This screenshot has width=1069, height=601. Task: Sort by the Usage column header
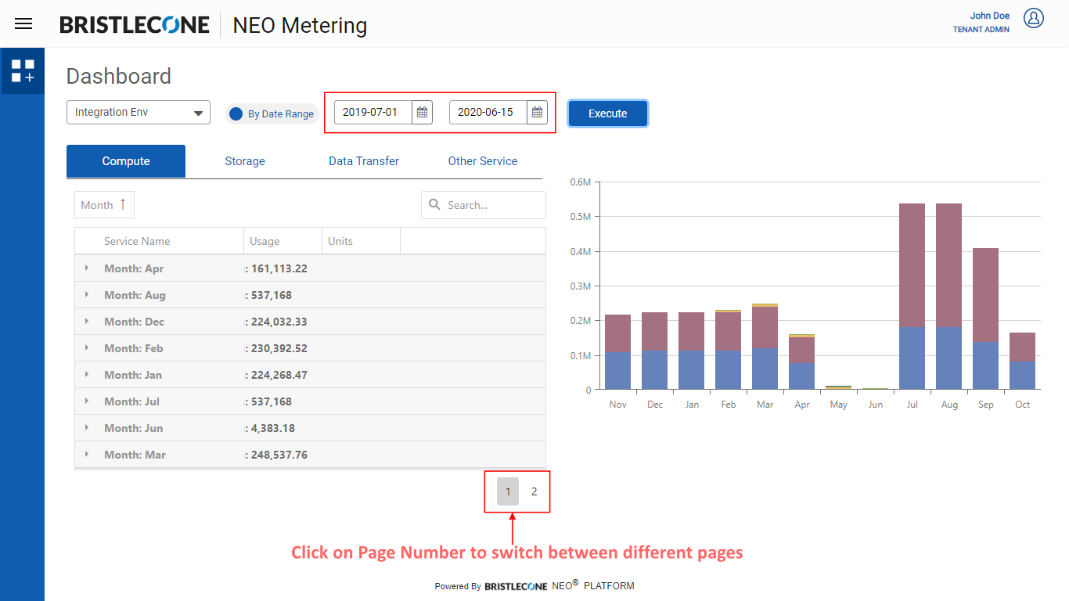265,241
